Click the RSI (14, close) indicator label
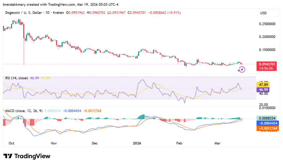This screenshot has width=283, height=165. pyautogui.click(x=16, y=78)
